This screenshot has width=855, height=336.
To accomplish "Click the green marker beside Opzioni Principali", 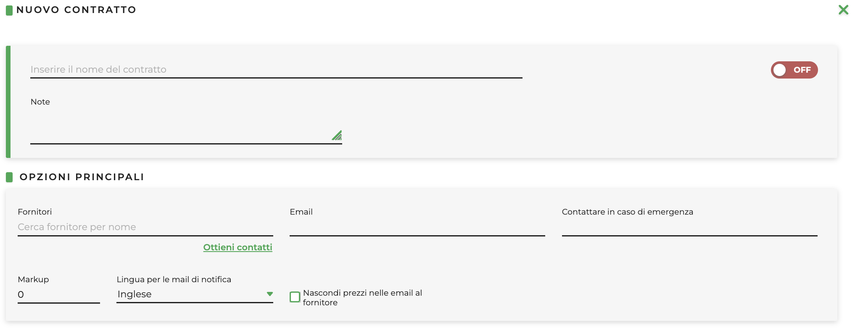I will (x=9, y=177).
